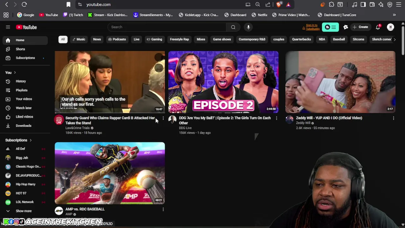This screenshot has height=228, width=405.
Task: Select the NBA filter chip
Action: (322, 39)
